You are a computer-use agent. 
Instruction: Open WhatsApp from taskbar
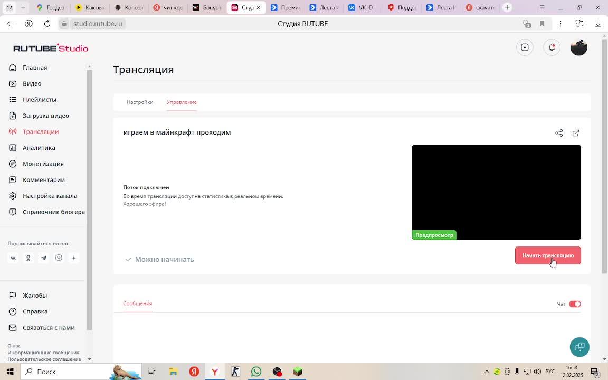pos(256,372)
